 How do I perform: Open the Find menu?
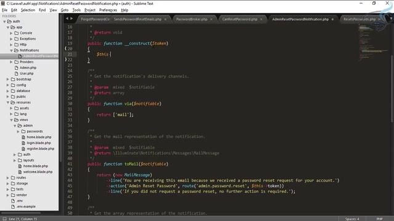(x=42, y=10)
